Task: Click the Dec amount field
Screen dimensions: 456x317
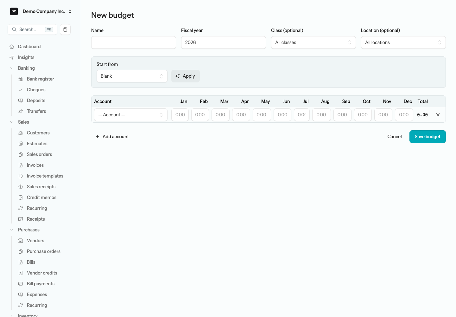Action: click(x=404, y=115)
